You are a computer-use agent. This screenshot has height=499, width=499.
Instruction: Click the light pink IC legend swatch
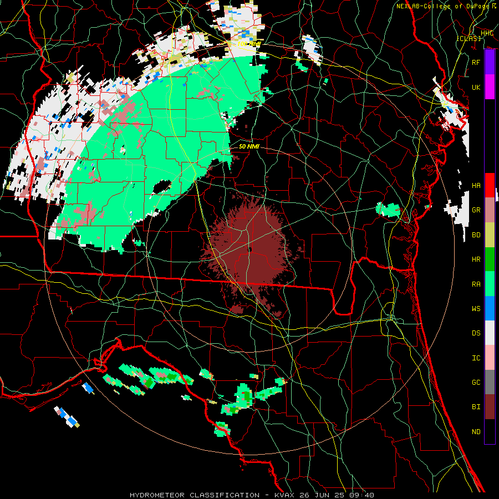(490, 358)
